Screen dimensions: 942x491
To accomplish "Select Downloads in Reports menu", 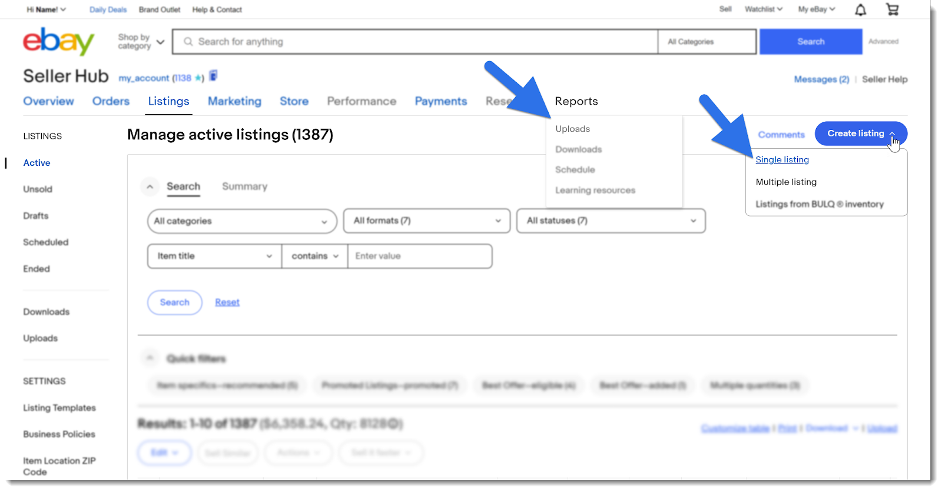I will click(x=578, y=149).
